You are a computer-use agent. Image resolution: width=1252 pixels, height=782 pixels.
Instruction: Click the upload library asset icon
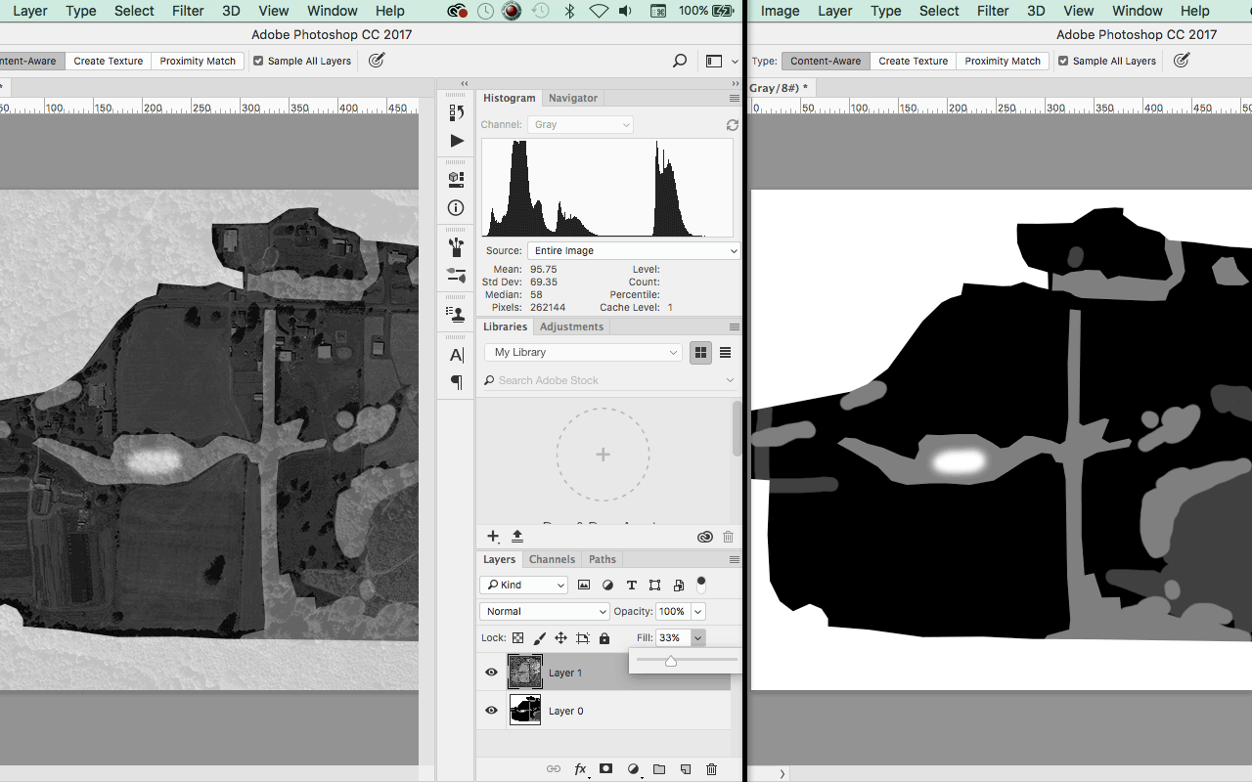(517, 537)
